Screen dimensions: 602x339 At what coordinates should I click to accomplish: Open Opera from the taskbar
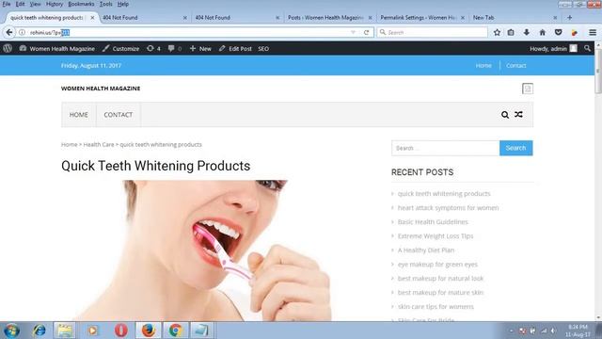point(121,331)
